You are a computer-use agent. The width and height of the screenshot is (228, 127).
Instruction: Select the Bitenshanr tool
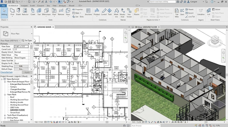coord(46,12)
